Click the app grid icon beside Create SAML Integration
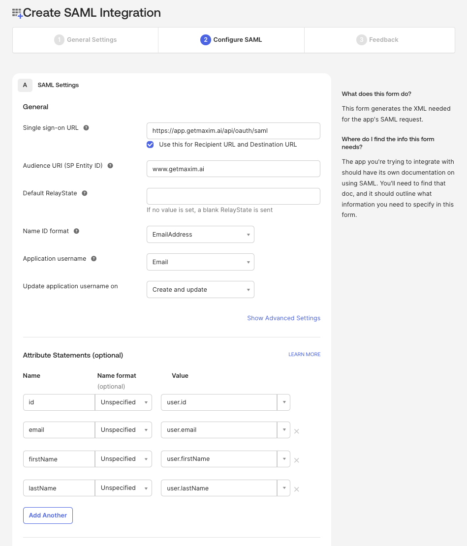 coord(16,13)
